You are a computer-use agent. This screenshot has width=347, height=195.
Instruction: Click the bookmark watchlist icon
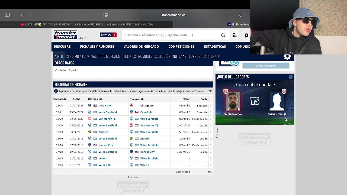point(246,35)
